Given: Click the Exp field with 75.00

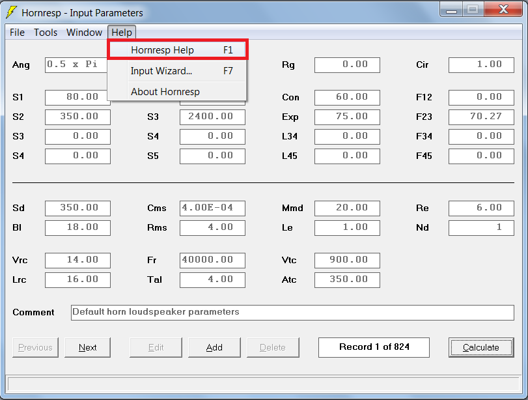Looking at the screenshot, I should point(347,117).
